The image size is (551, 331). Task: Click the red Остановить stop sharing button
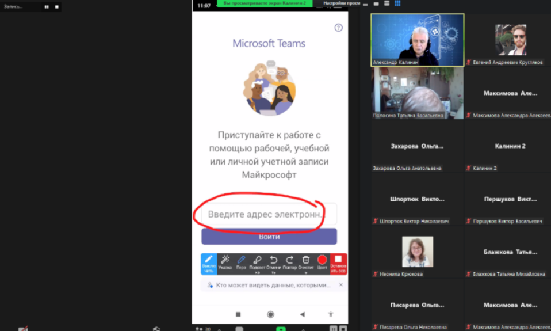(338, 263)
